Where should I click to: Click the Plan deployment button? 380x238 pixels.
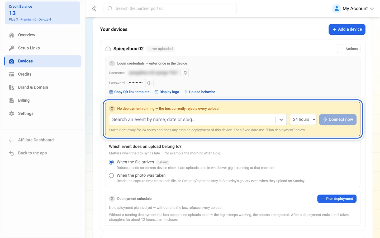point(337,199)
